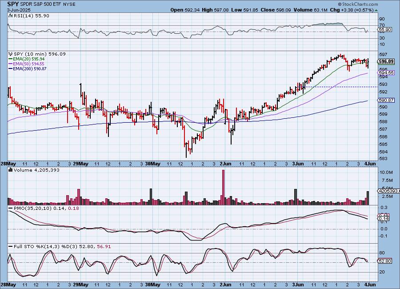Click the purple EMA(50) line swatch
Screen dimensions: 400x289
tap(11, 64)
